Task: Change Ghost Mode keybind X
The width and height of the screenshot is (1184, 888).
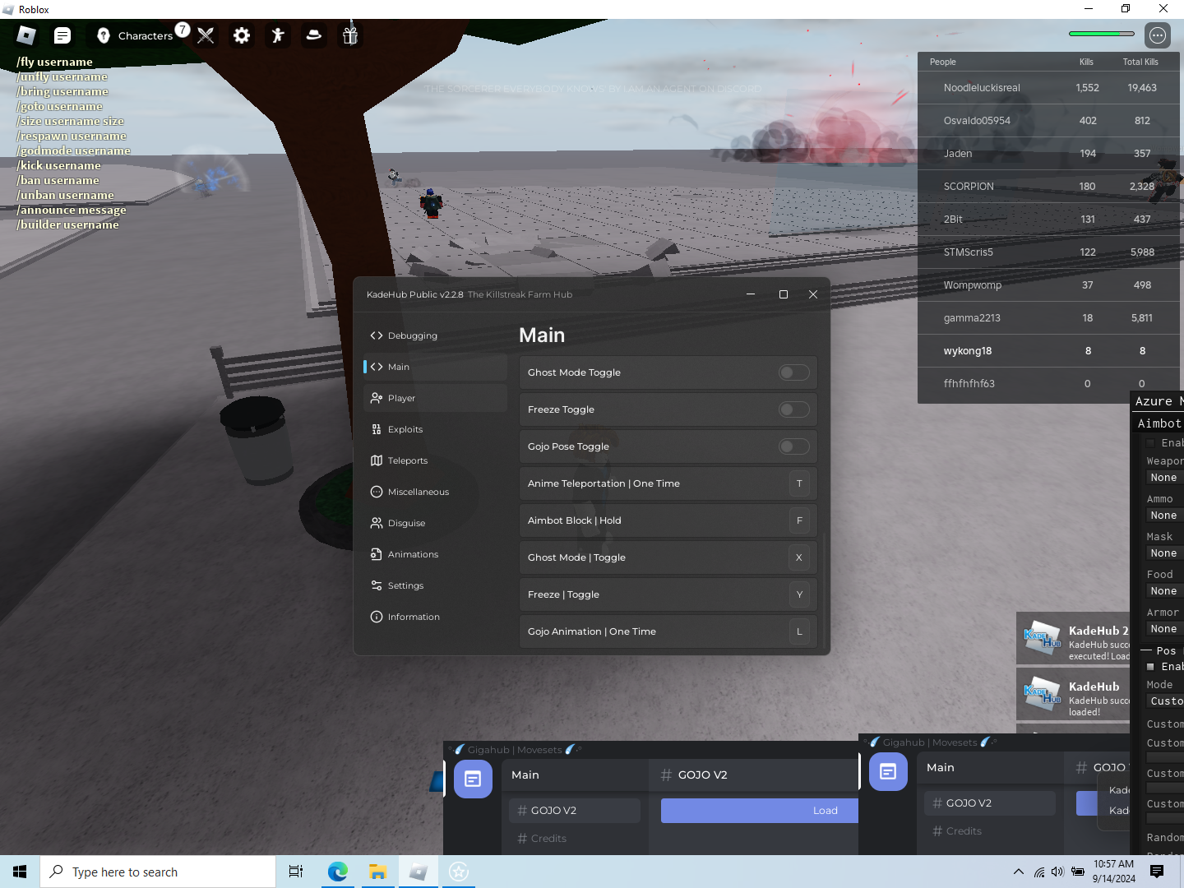Action: (x=799, y=557)
